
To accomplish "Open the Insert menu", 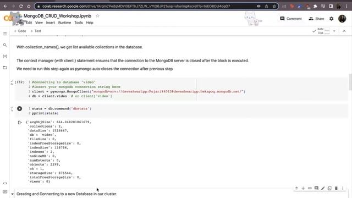I will [x=50, y=23].
